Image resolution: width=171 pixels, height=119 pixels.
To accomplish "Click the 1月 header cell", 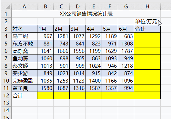I will [x=45, y=29].
